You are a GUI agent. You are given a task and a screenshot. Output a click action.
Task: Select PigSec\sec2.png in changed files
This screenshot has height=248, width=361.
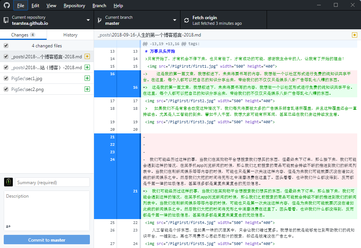pyautogui.click(x=47, y=89)
